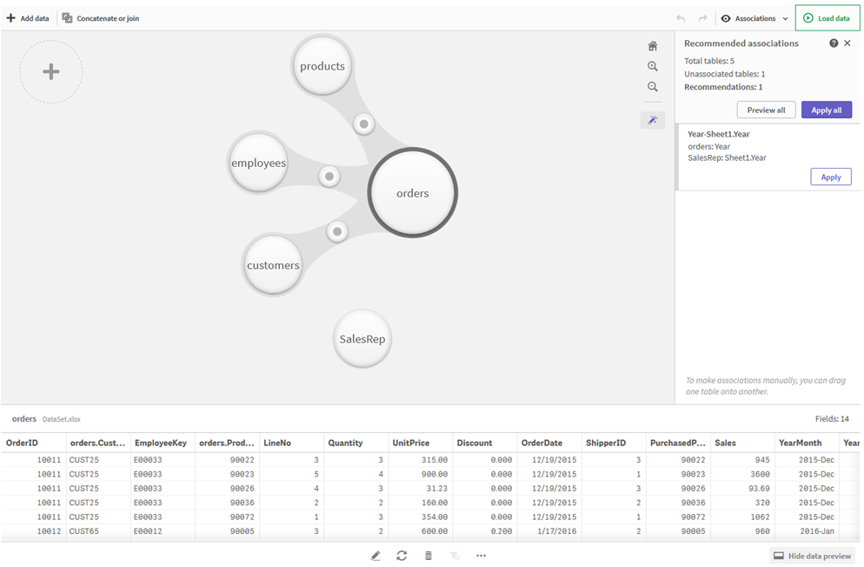Open the delete table trash icon
Screen dimensions: 864x567
pyautogui.click(x=428, y=555)
